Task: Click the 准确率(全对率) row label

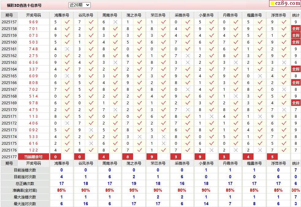Action: (25, 190)
